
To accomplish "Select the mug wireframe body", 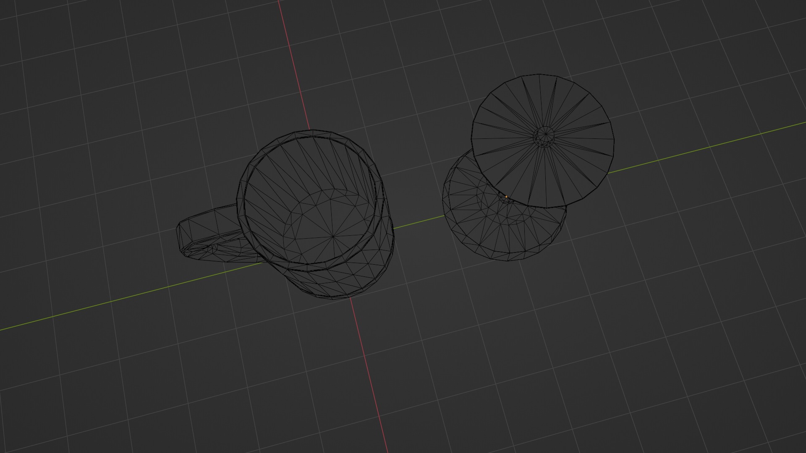I will pos(316,214).
